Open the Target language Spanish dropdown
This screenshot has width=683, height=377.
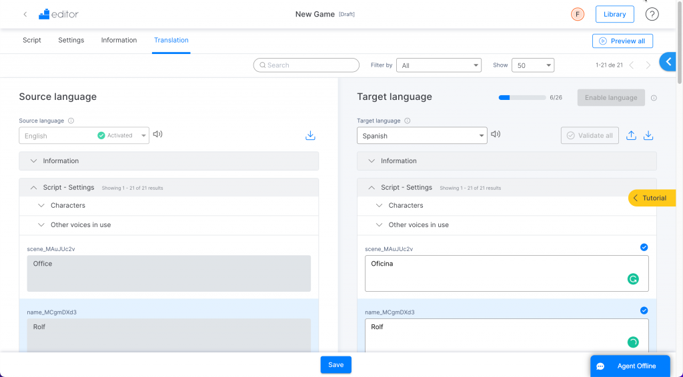point(422,136)
